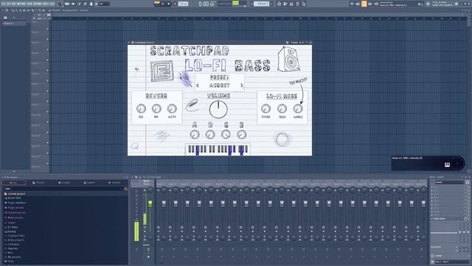Expand Plugin presets in browser
The image size is (472, 266).
click(14, 208)
